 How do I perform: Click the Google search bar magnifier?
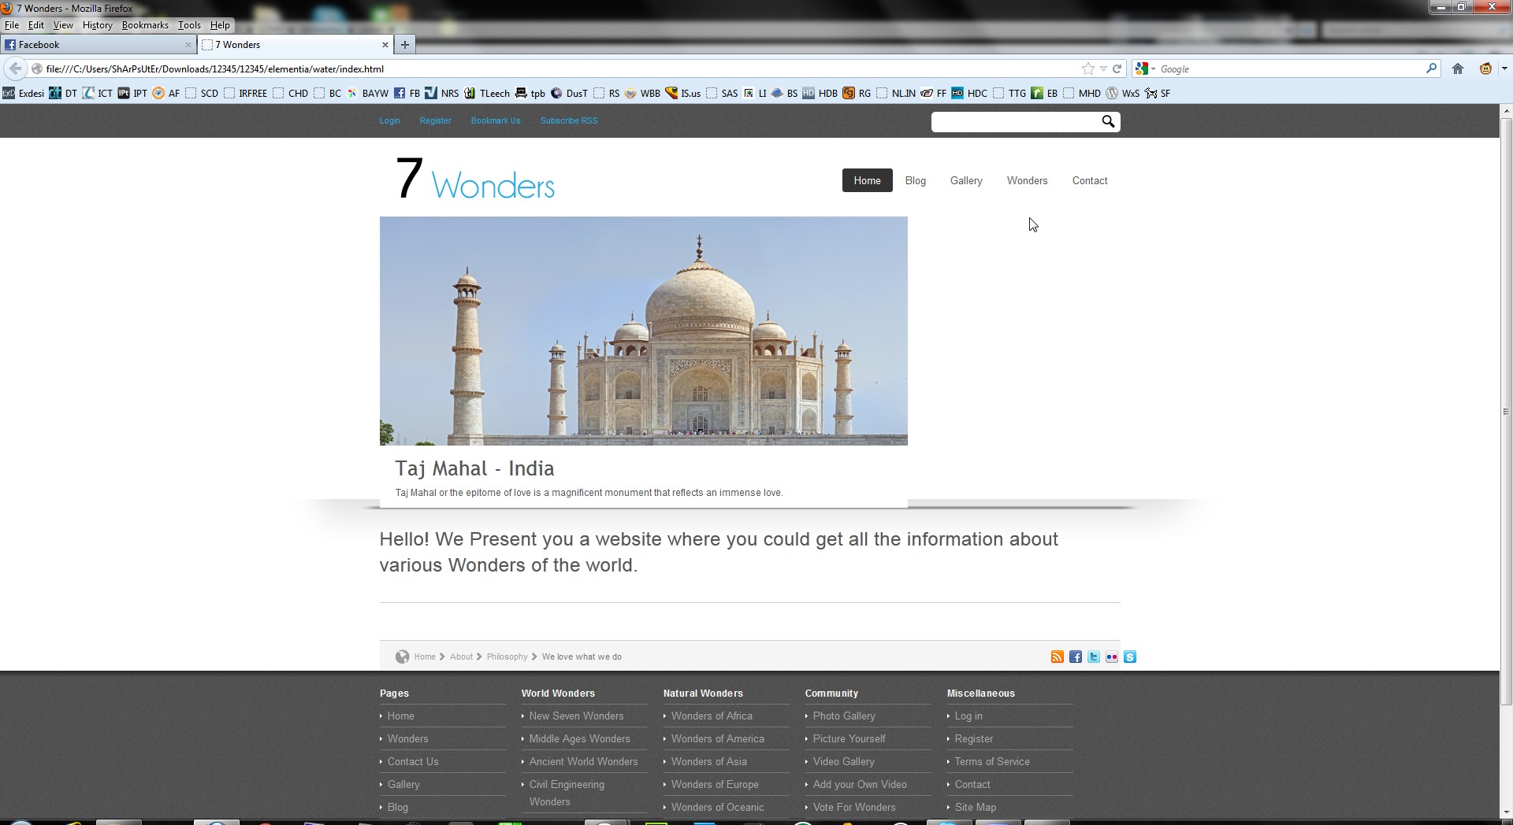coord(1431,68)
